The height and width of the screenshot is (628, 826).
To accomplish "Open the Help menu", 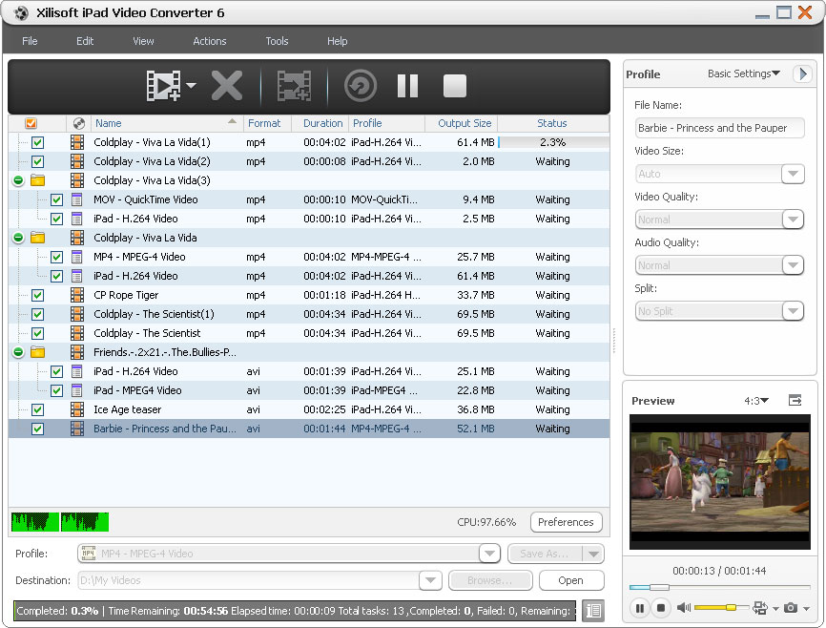I will (337, 41).
